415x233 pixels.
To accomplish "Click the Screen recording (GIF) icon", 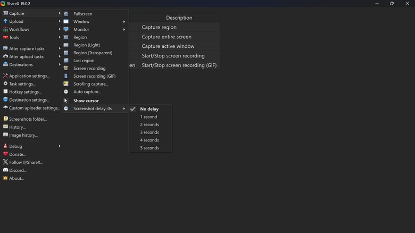I will tap(66, 76).
